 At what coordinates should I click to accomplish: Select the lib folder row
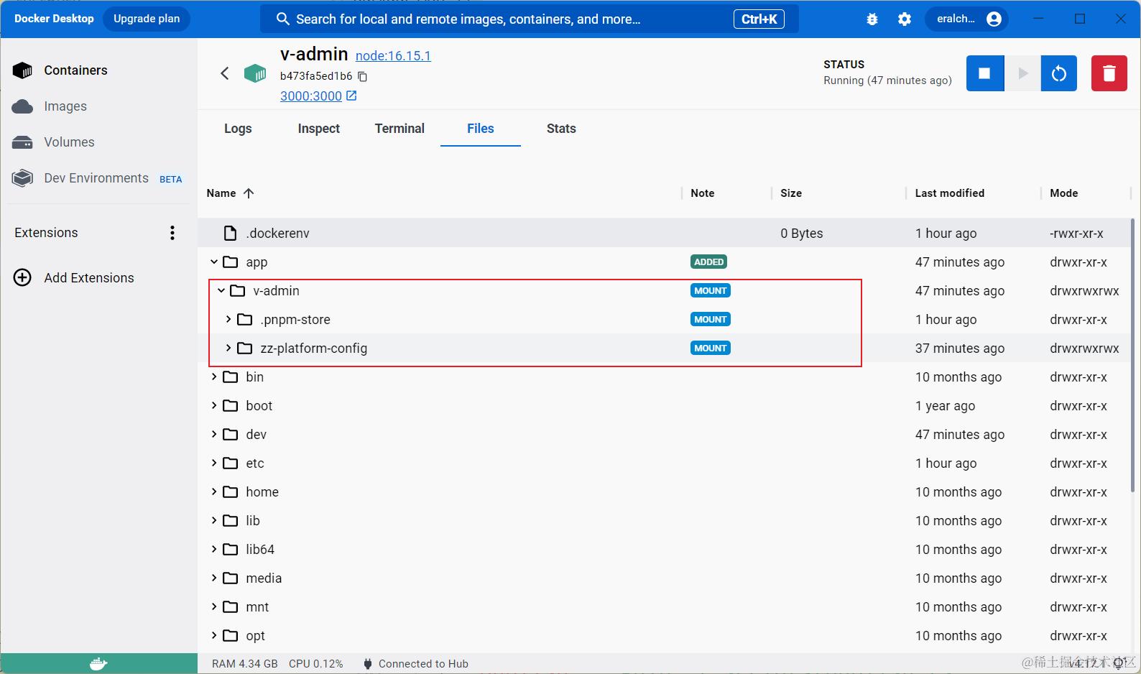pos(665,521)
